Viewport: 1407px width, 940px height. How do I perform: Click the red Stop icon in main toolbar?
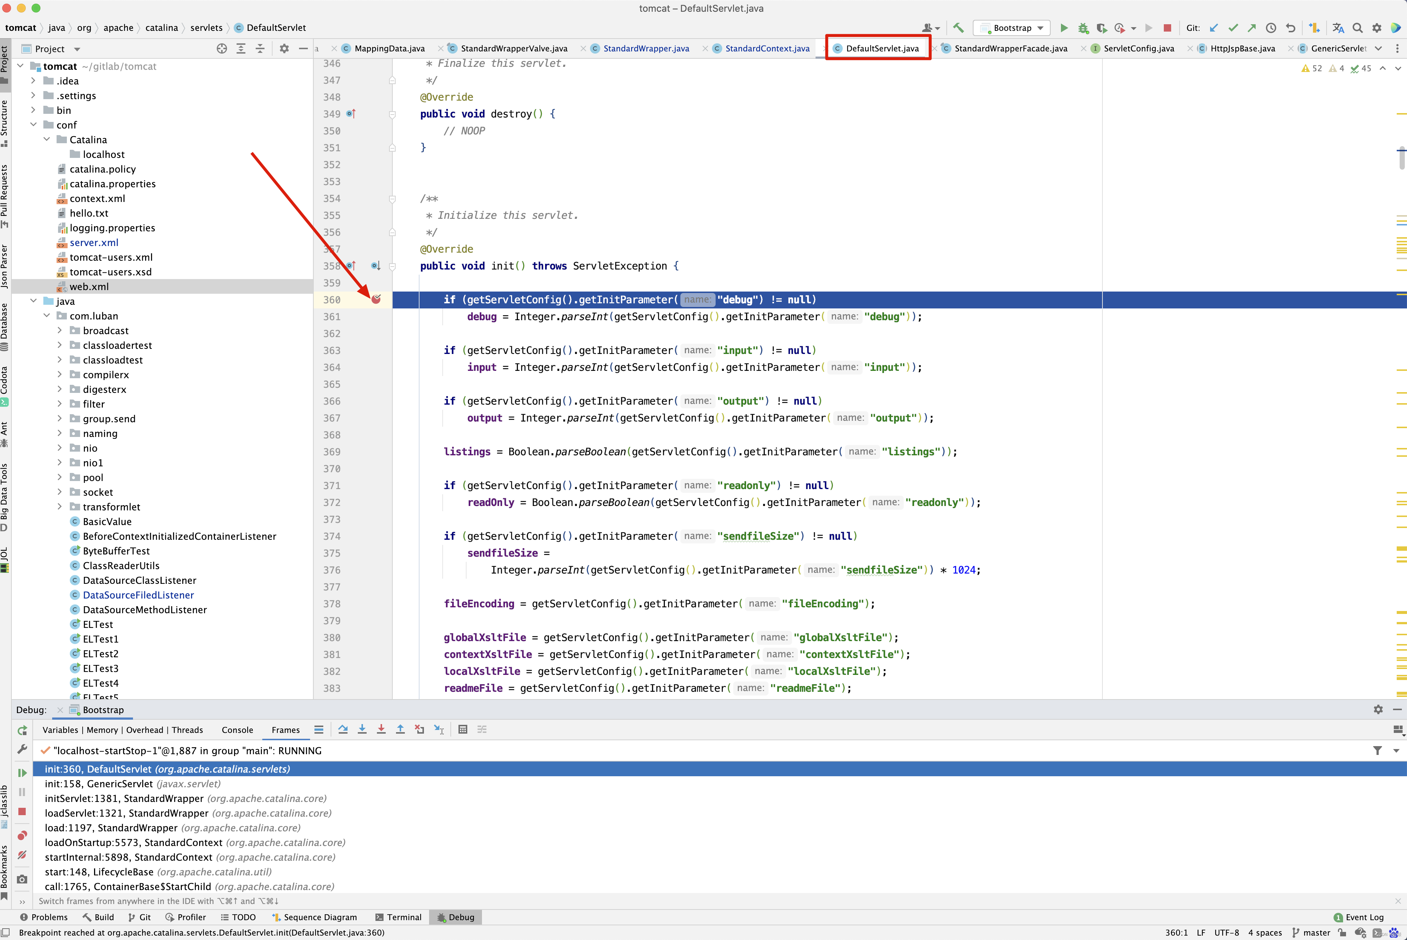[x=1167, y=28]
